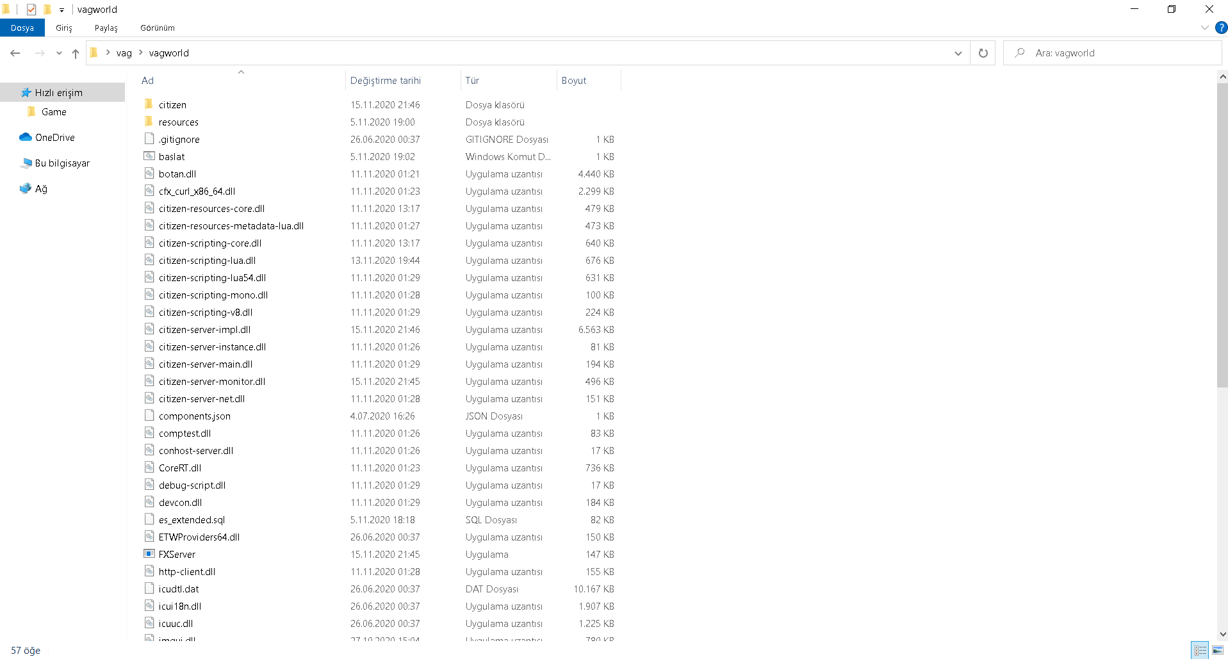This screenshot has width=1228, height=659.
Task: Expand the ribbon with the chevron
Action: coord(1205,28)
